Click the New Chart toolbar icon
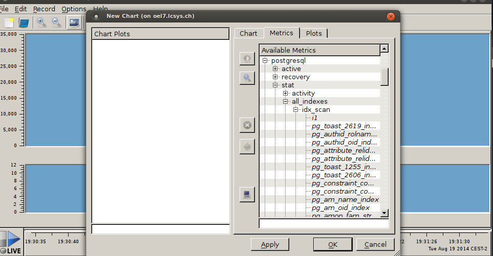 coord(9,22)
